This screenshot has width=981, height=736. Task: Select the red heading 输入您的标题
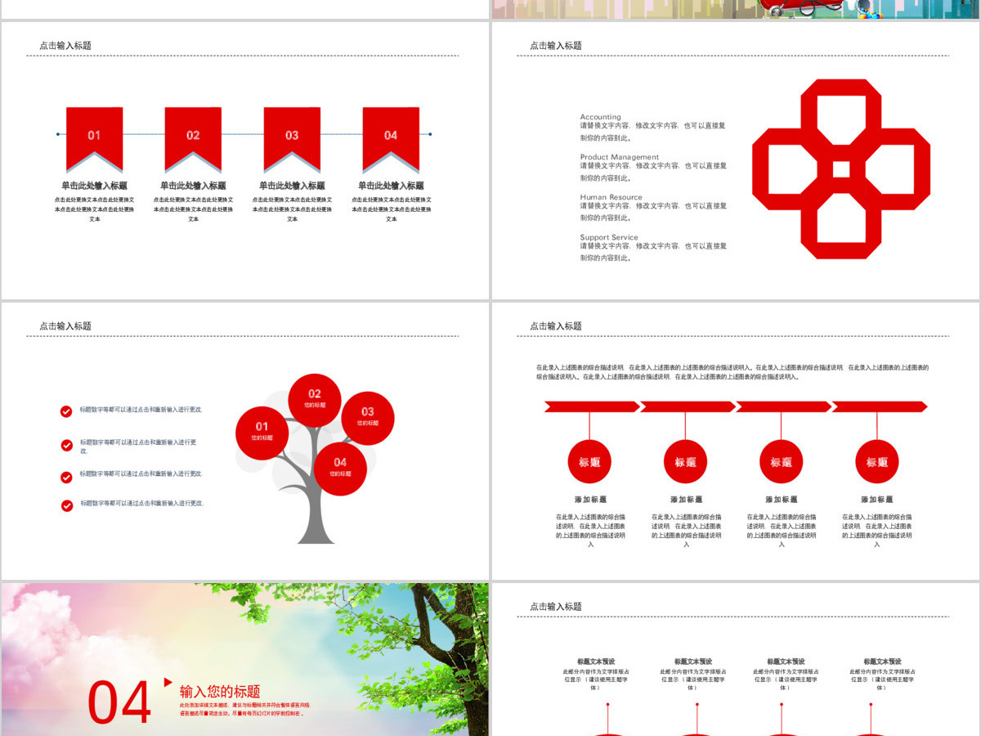coord(220,691)
